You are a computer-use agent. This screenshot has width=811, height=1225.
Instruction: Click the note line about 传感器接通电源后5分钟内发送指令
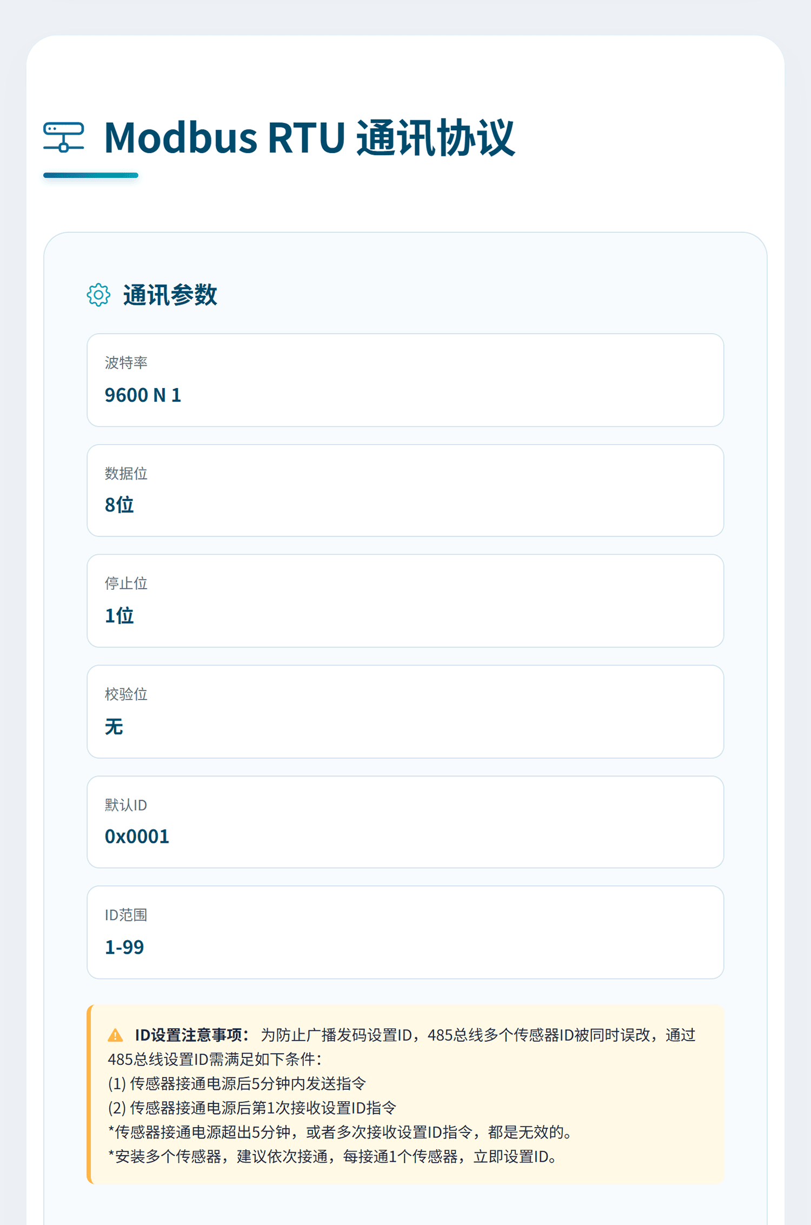pos(237,1083)
